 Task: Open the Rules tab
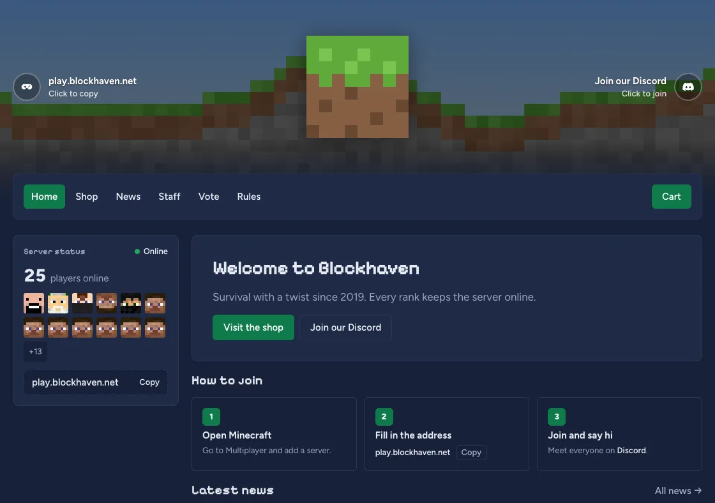(x=249, y=197)
